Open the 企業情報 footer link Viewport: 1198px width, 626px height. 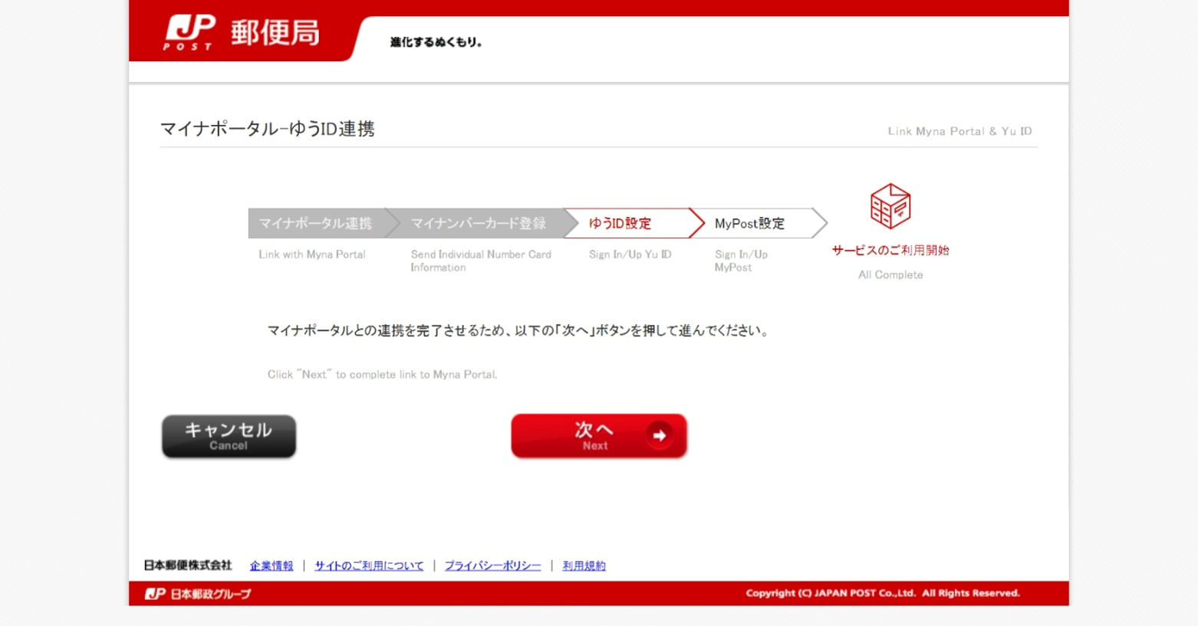(x=272, y=565)
